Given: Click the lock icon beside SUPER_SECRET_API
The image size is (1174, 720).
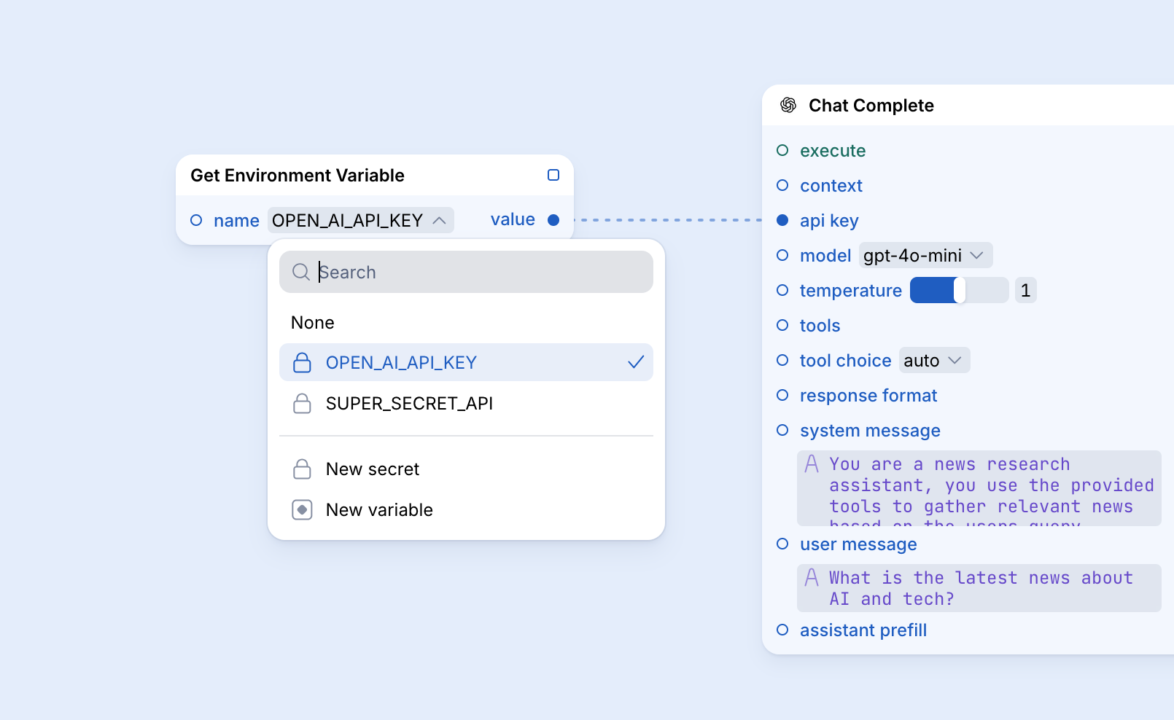Looking at the screenshot, I should [x=302, y=403].
